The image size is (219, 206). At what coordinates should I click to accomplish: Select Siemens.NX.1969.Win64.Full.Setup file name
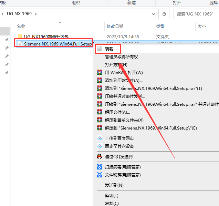[x=58, y=44]
